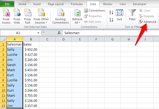Sort Z to A descending

pyautogui.click(x=111, y=20)
